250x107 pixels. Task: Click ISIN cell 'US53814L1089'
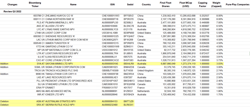pos(110,33)
